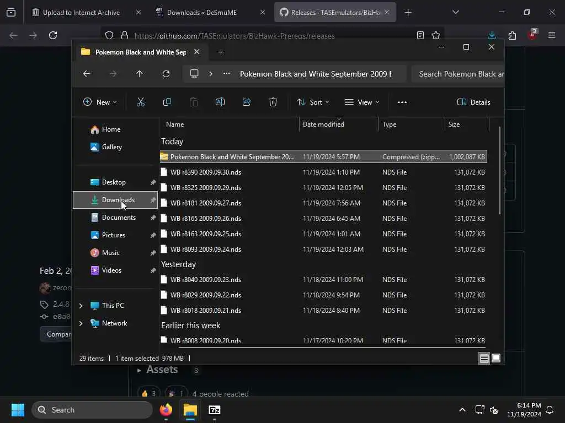Show hidden system tray icons
The width and height of the screenshot is (565, 423).
tap(462, 410)
